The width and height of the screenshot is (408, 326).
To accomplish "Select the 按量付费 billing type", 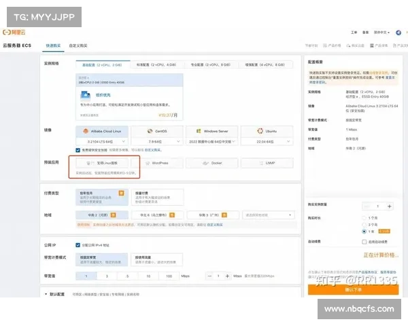I will [157, 198].
